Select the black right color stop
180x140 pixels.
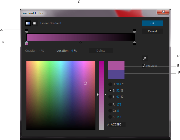pos(134,43)
